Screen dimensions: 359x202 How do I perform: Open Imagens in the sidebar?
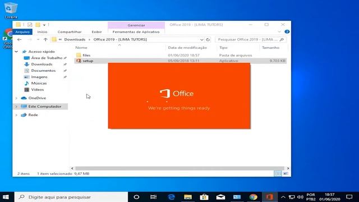[39, 77]
